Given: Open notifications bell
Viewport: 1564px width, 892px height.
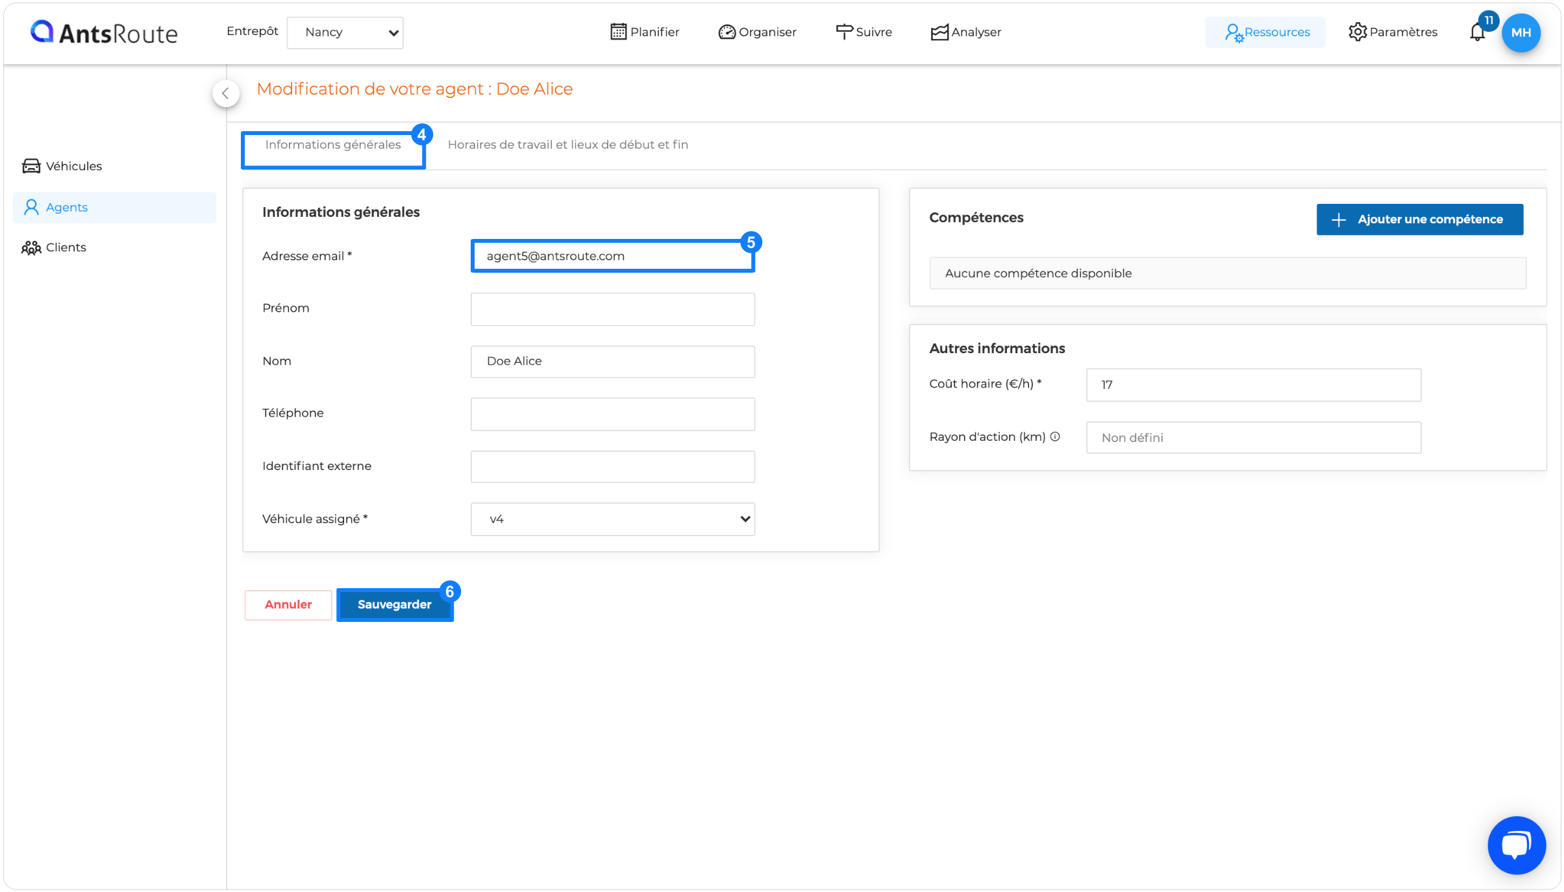Looking at the screenshot, I should (1478, 32).
